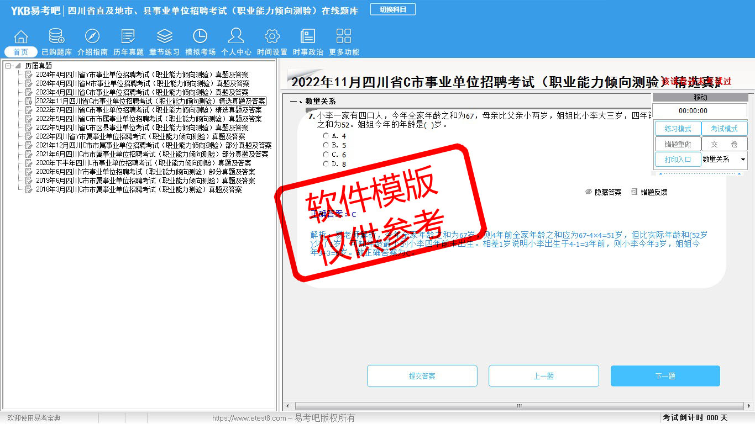Open 2021年12月四川C市市属 exam paper
This screenshot has height=424, width=755.
click(x=154, y=145)
